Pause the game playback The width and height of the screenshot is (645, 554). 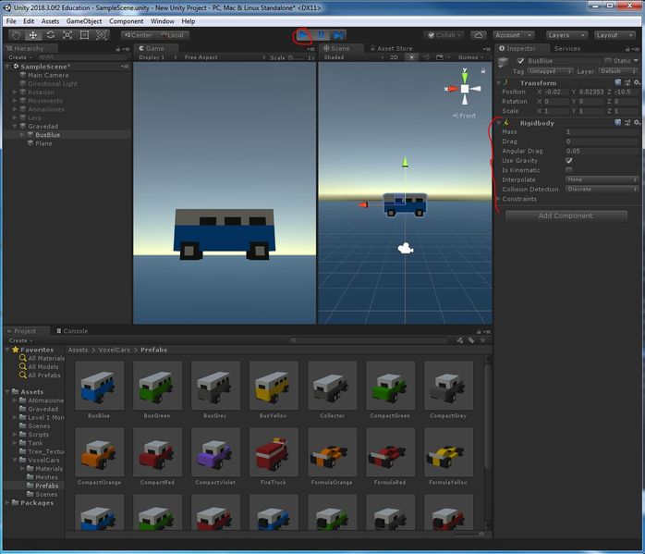click(321, 35)
